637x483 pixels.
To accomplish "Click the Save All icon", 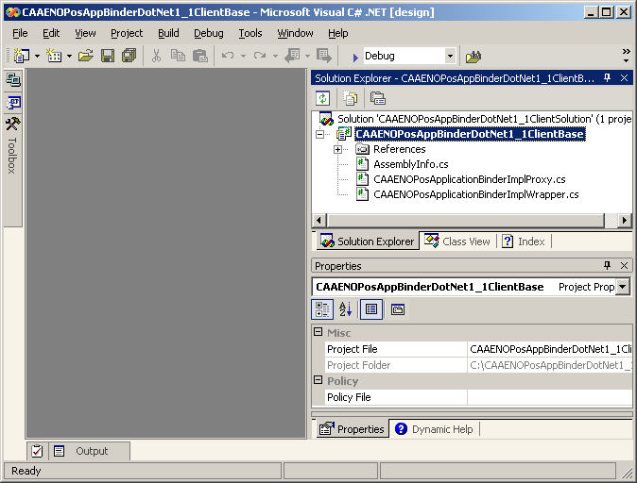I will pos(129,56).
